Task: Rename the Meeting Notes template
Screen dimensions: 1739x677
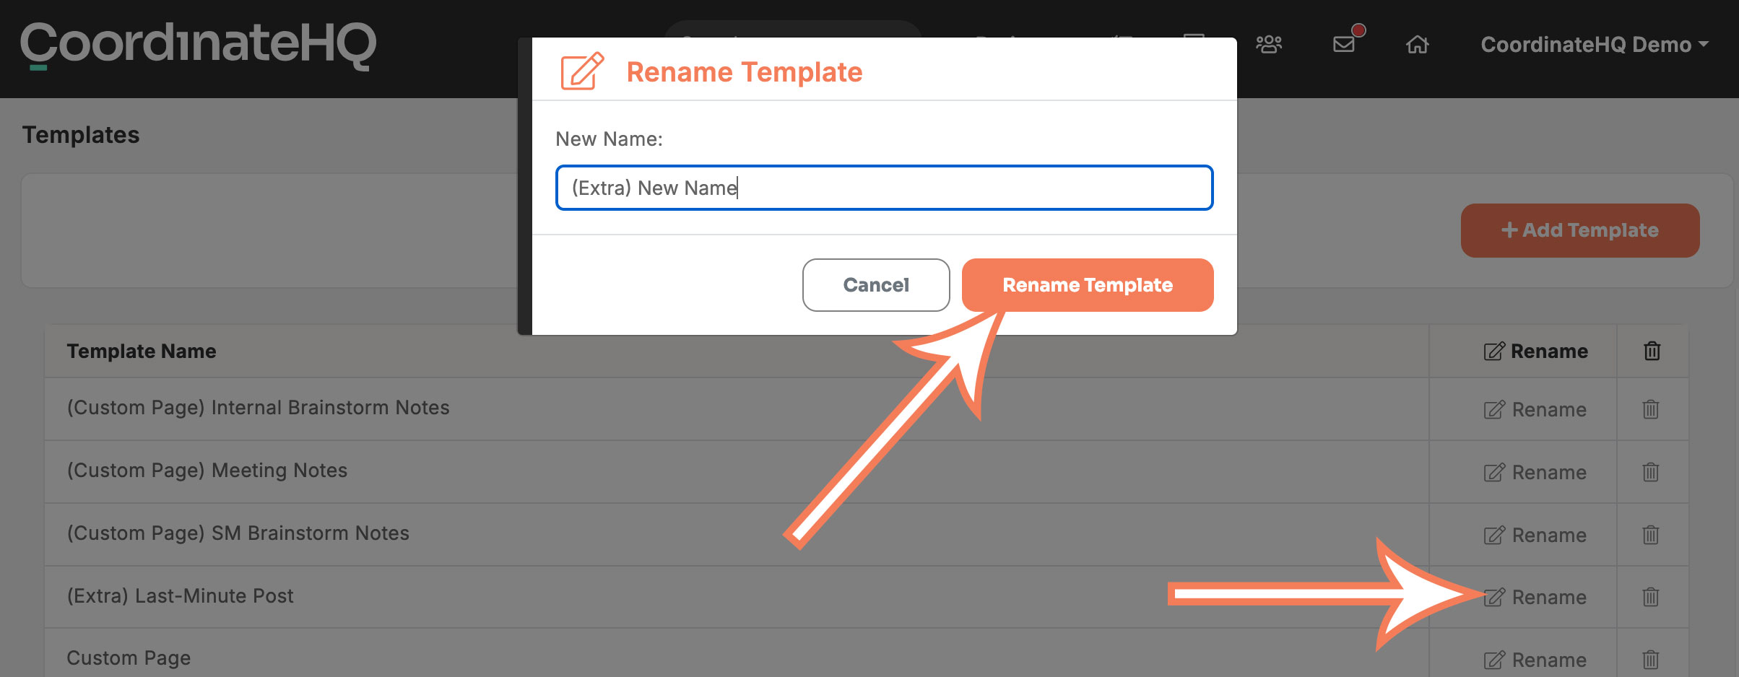Action: (1535, 472)
